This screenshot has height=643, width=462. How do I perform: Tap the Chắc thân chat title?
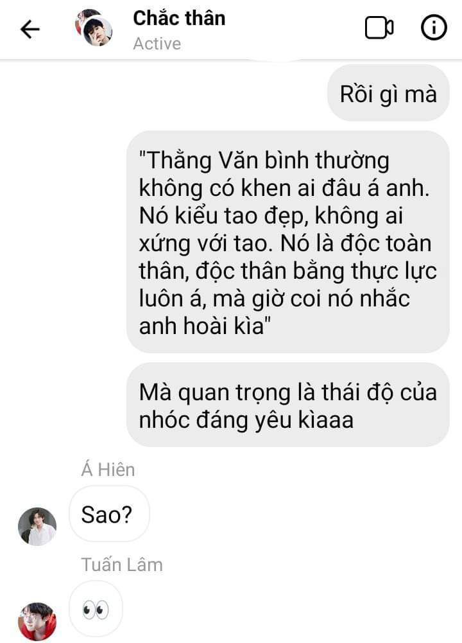tap(180, 19)
